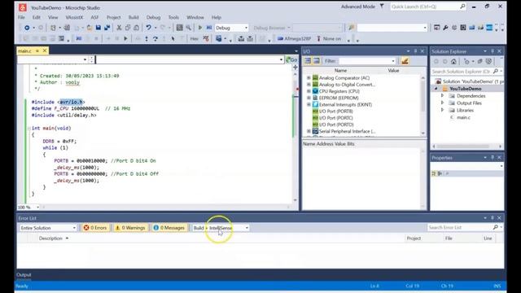Open the Project menu
The width and height of the screenshot is (521, 293).
click(x=114, y=17)
